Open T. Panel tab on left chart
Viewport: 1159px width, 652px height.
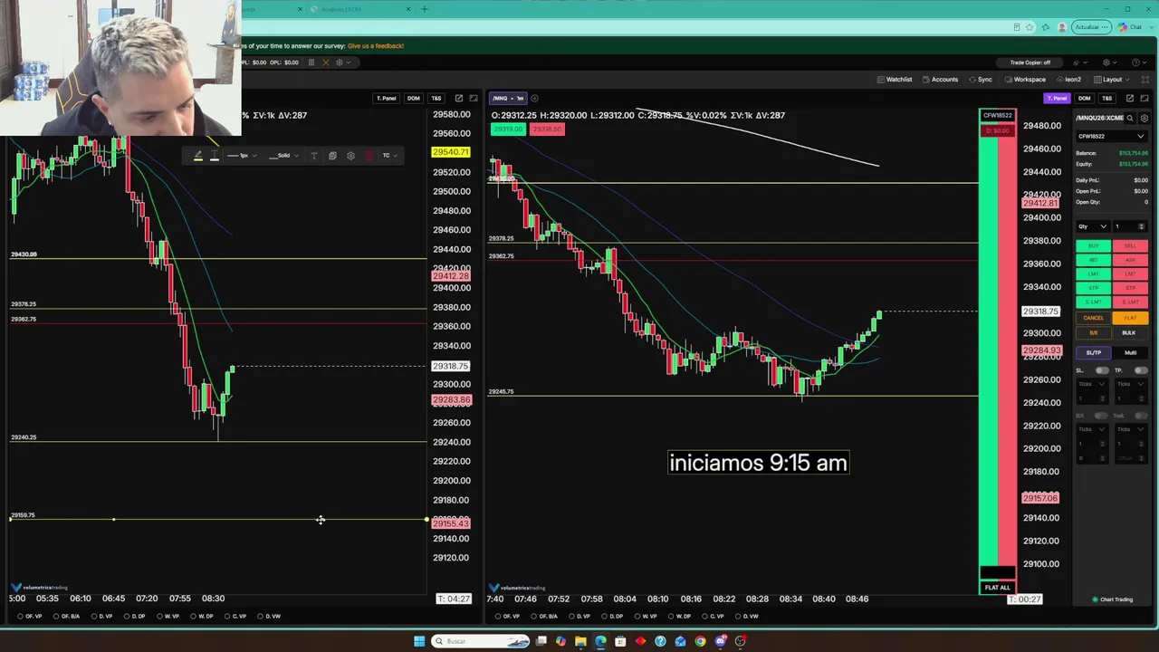point(387,98)
